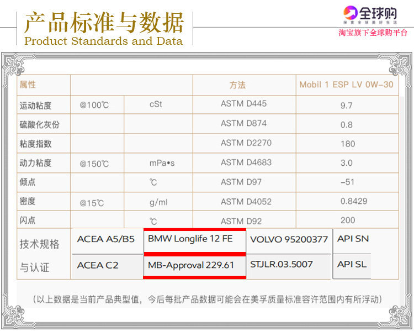The width and height of the screenshot is (414, 331).
Task: Click the 技术规格 label
Action: [39, 244]
